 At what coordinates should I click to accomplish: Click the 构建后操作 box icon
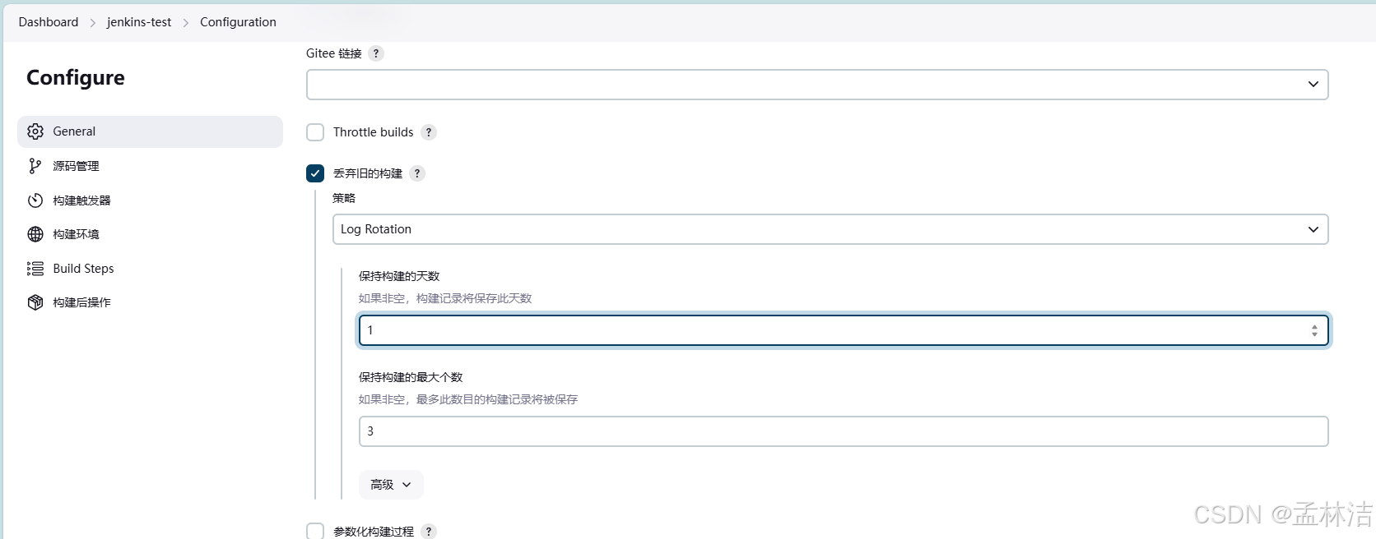[35, 302]
